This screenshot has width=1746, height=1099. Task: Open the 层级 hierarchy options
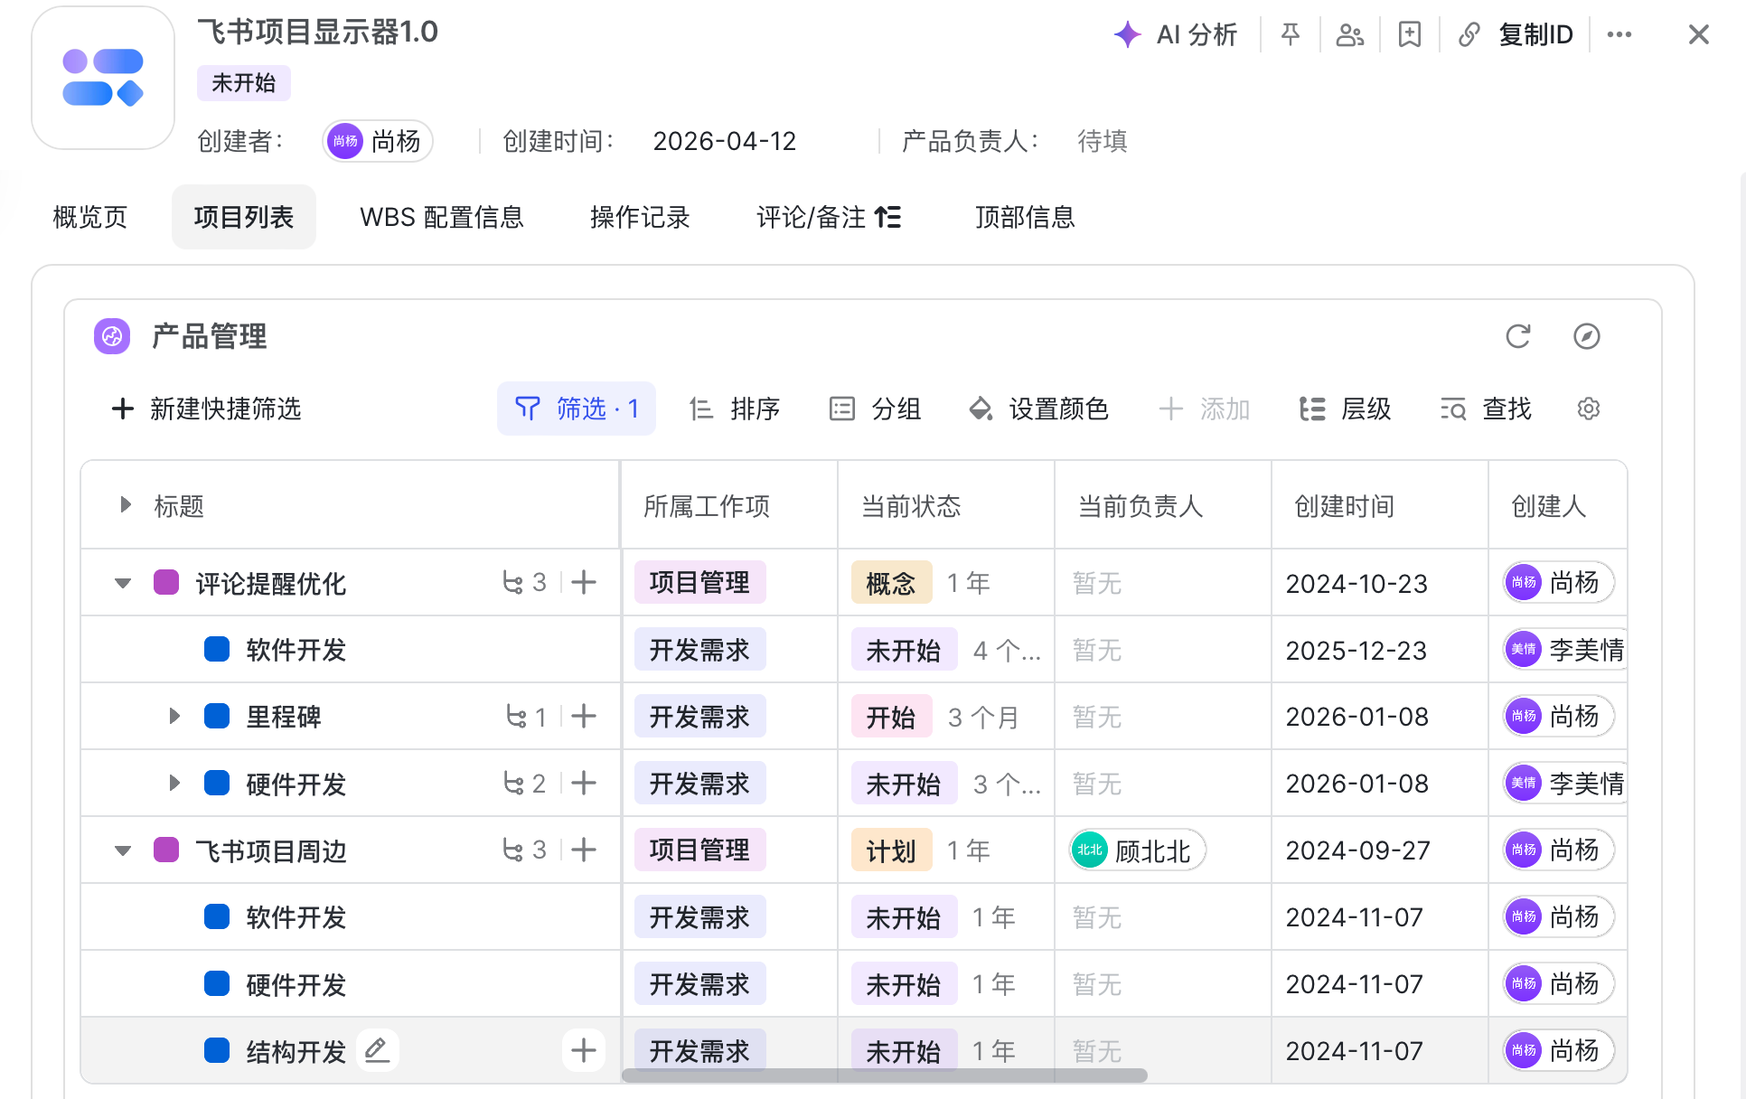click(1345, 409)
